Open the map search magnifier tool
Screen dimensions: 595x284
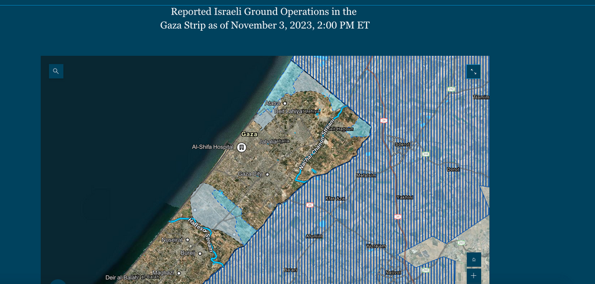(x=56, y=71)
